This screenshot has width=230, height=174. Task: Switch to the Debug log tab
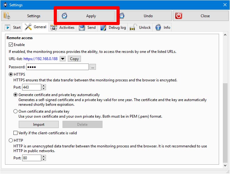pos(113,28)
